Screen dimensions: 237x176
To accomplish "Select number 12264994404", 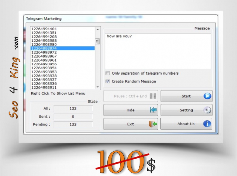I will pyautogui.click(x=63, y=29).
